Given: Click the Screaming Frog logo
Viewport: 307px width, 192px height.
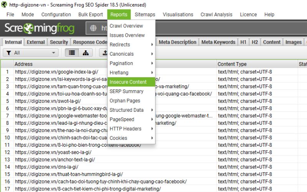Looking at the screenshot, I should (40, 28).
